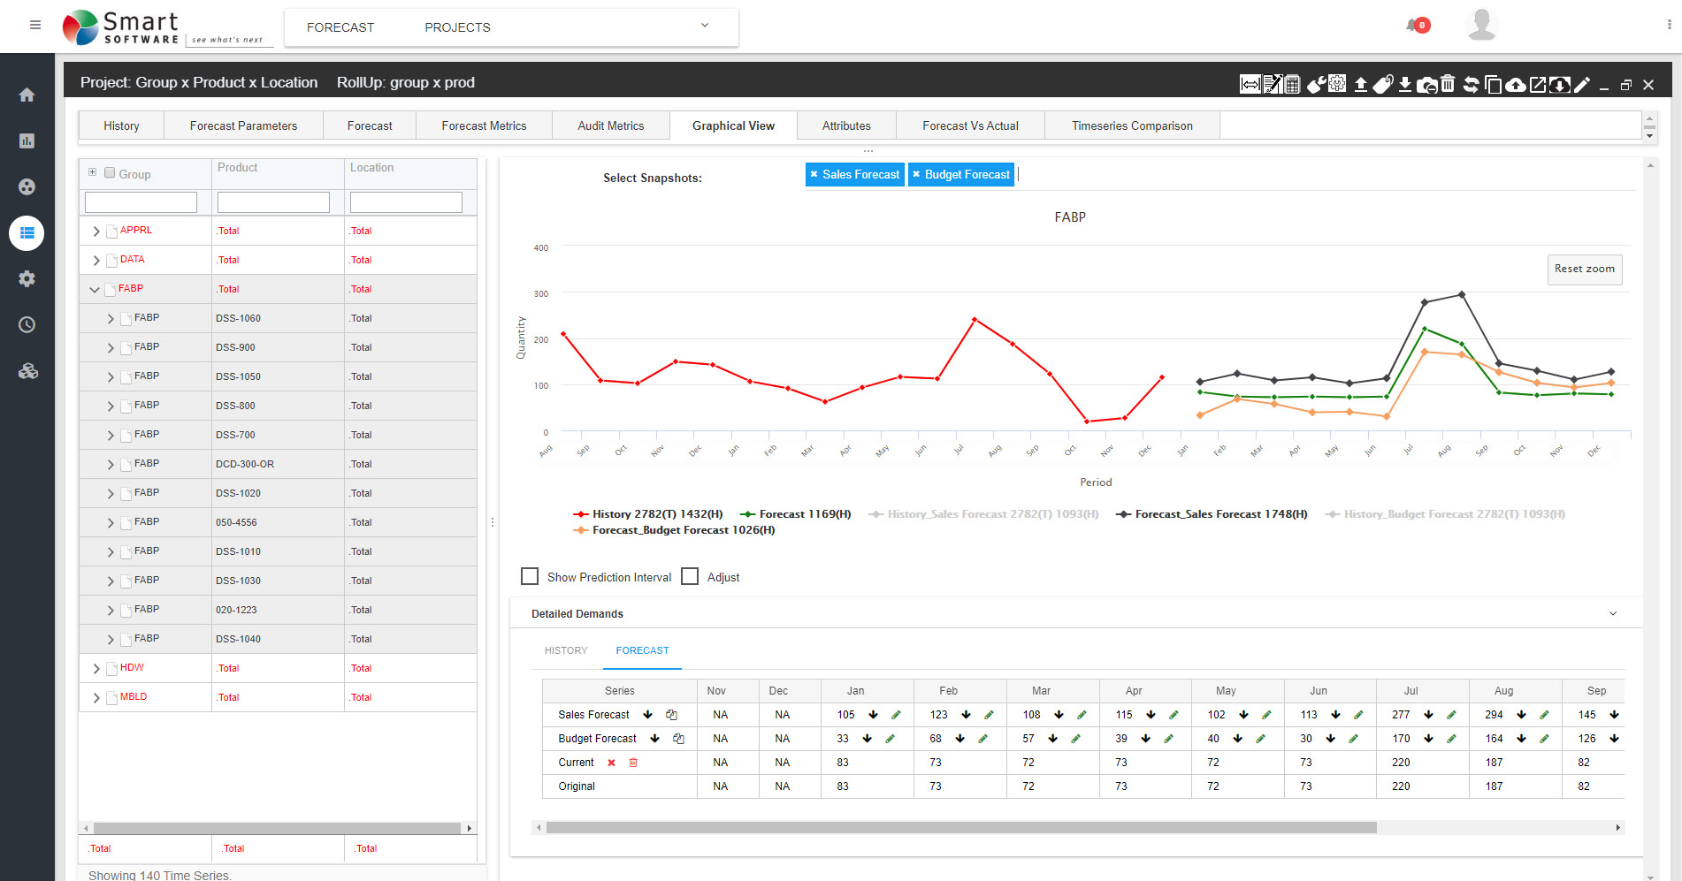Go to home from the sidebar
1682x881 pixels.
[27, 95]
